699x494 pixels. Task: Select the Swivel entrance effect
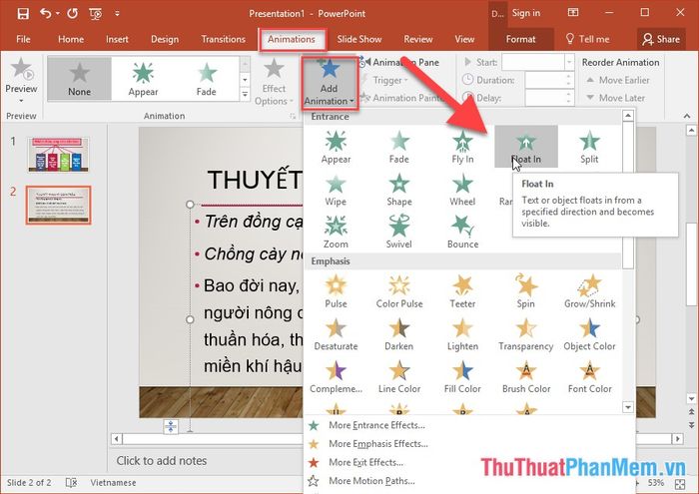(x=399, y=232)
